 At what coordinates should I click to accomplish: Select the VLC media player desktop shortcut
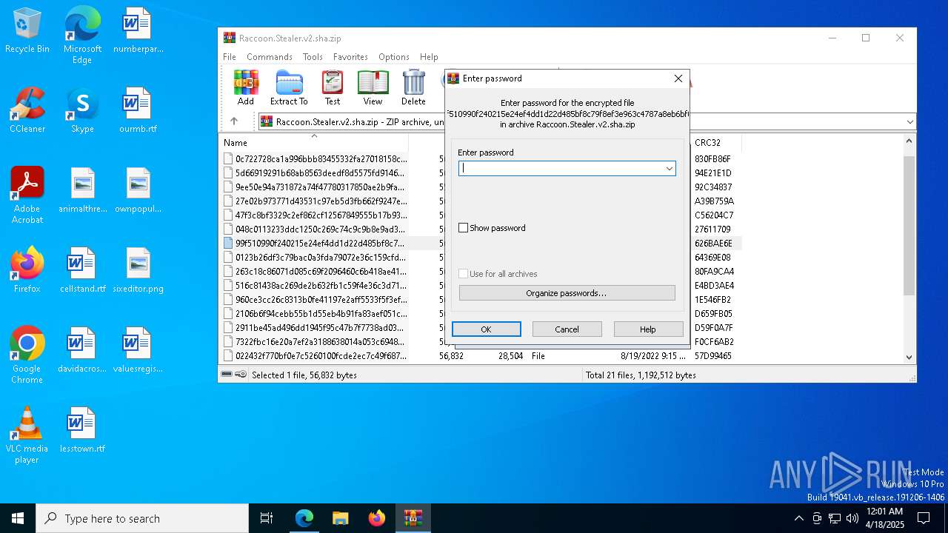click(27, 435)
